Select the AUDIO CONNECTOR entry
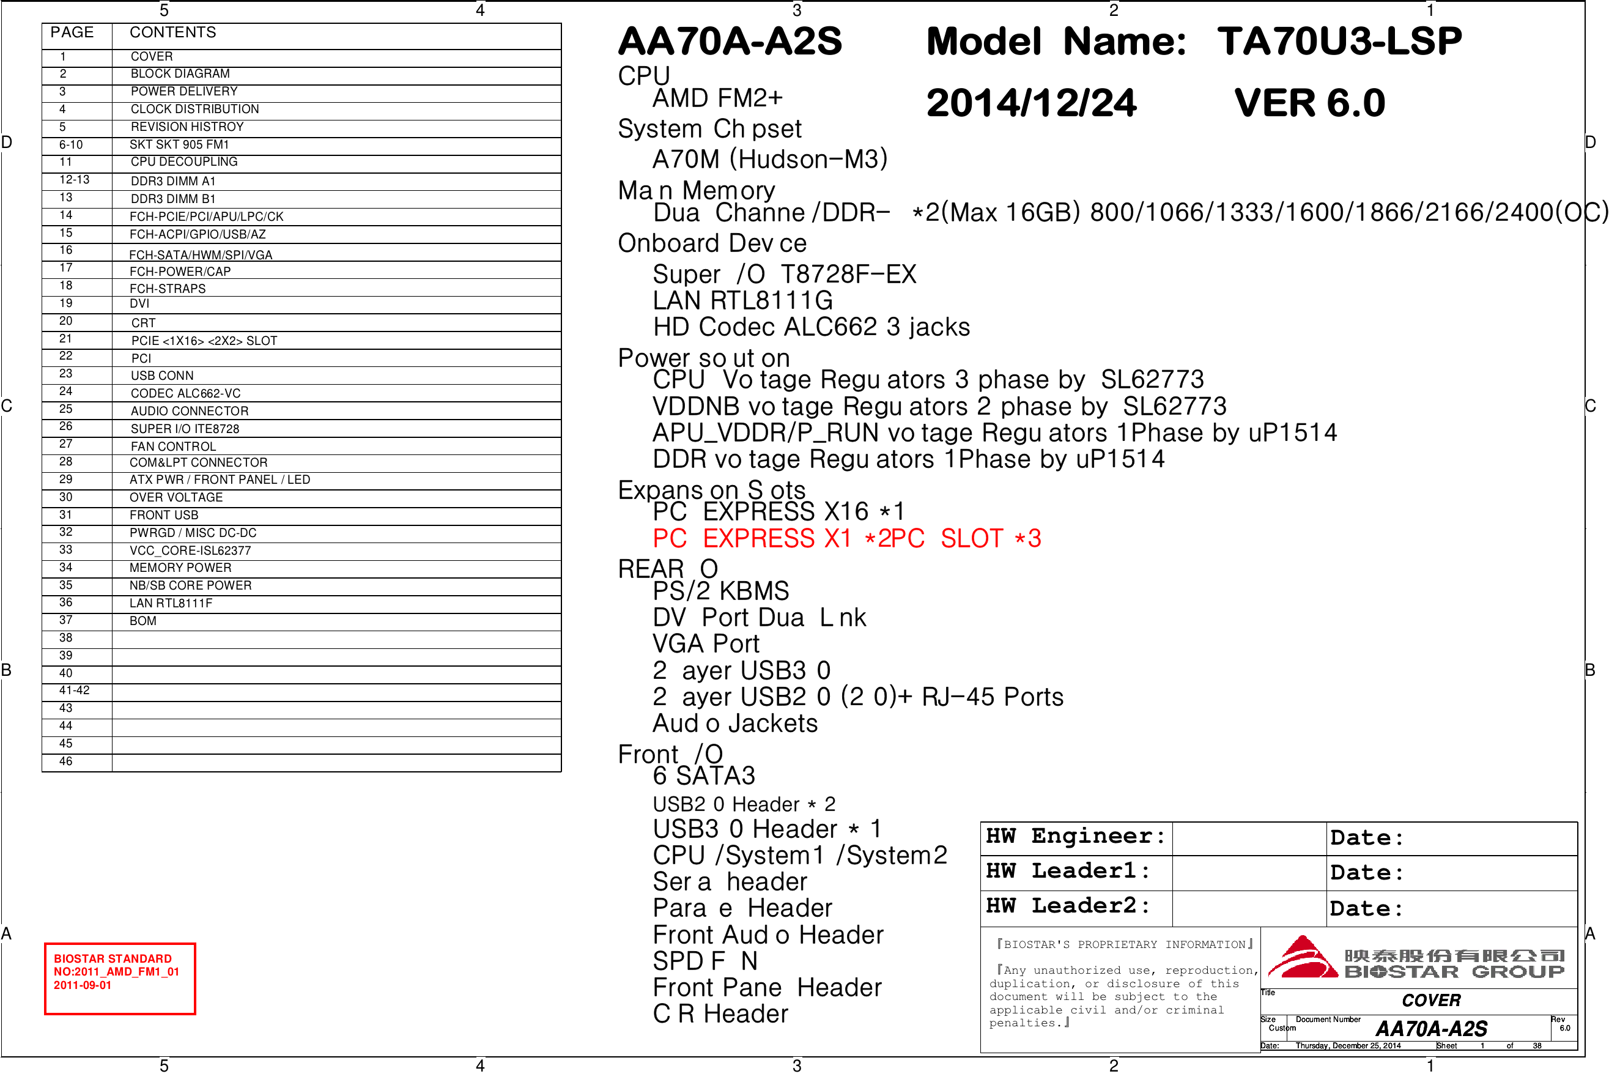Image resolution: width=1609 pixels, height=1074 pixels. coord(190,412)
